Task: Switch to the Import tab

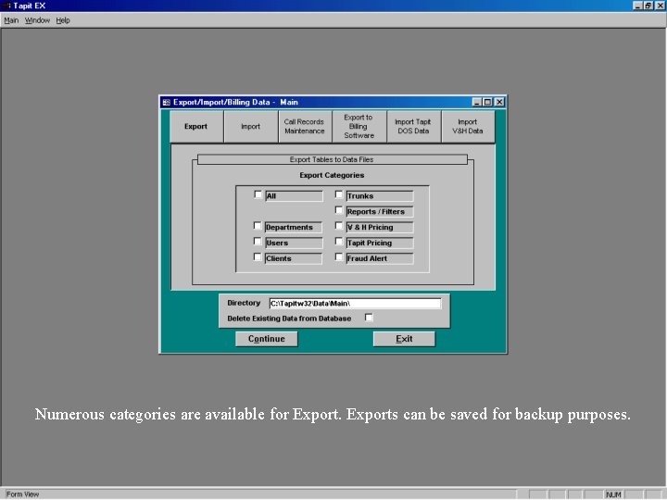Action: [x=250, y=126]
